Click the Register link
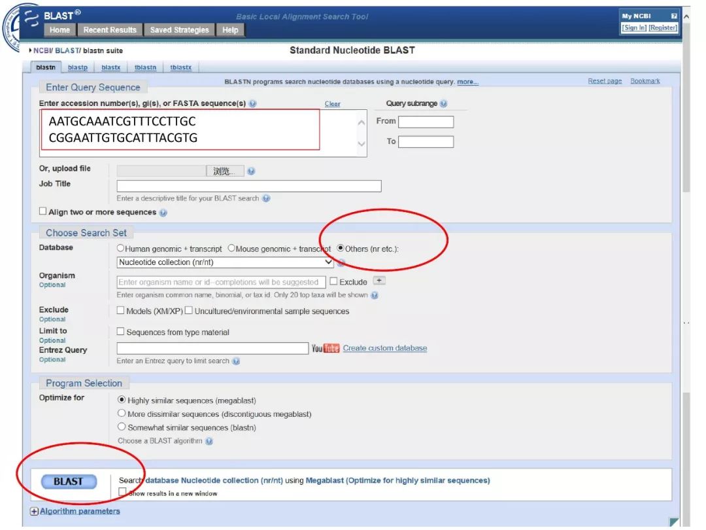This screenshot has height=530, width=706. (663, 28)
